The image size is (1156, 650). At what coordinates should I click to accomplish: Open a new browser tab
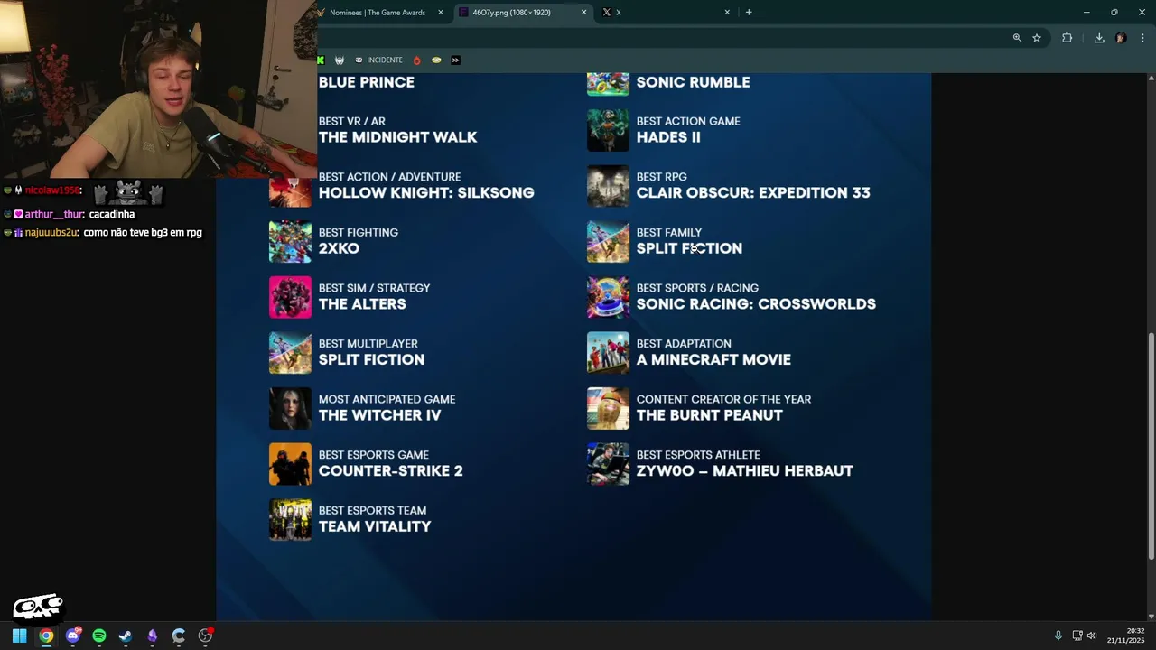[x=749, y=13]
